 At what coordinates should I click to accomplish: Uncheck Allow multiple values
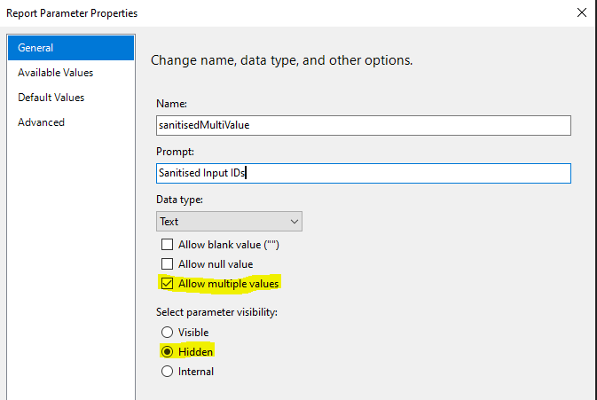[x=167, y=284]
